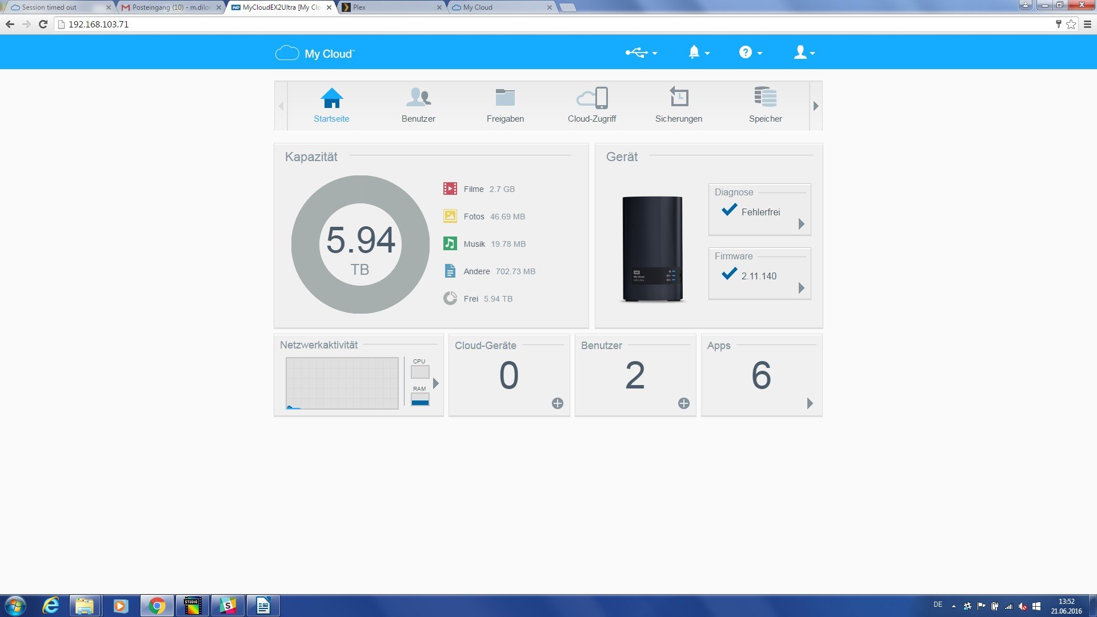Open the Sicherungen backup icon
This screenshot has height=617, width=1097.
tap(679, 97)
